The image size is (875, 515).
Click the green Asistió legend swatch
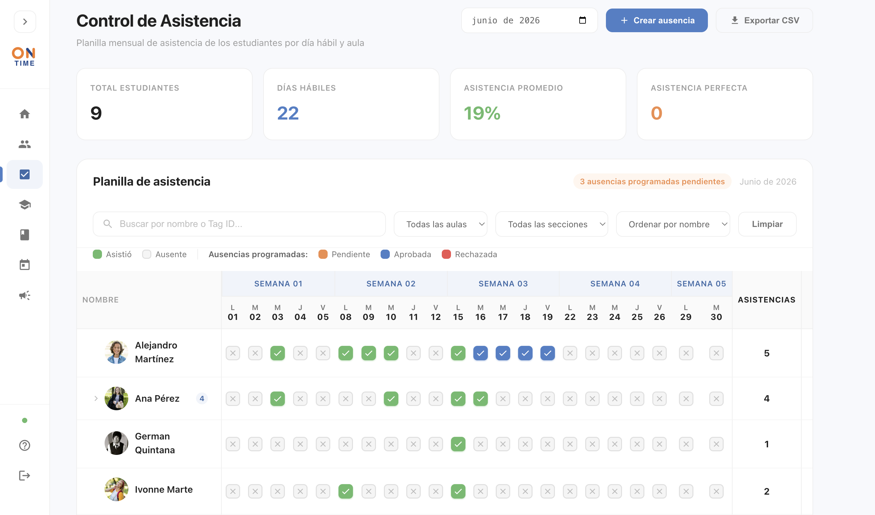pyautogui.click(x=97, y=254)
